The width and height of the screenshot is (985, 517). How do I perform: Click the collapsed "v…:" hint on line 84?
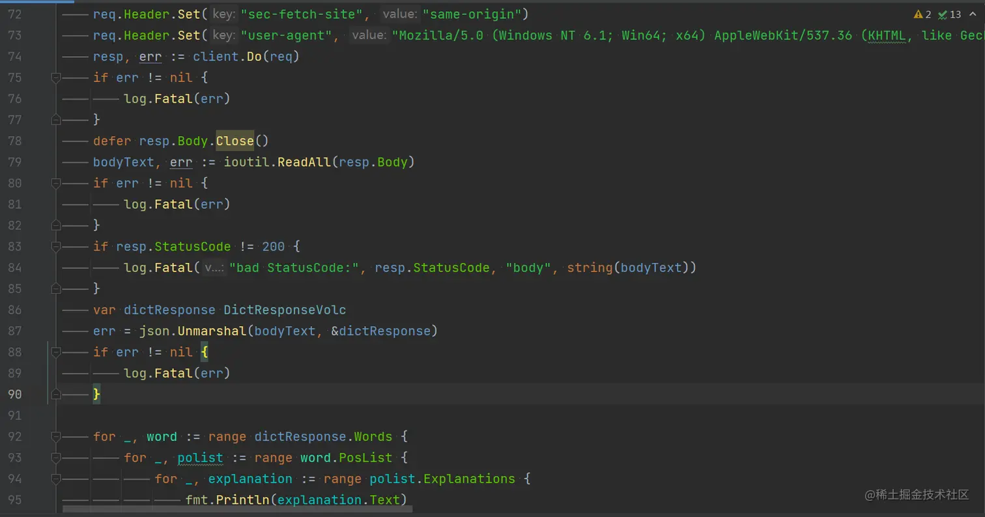(x=214, y=267)
